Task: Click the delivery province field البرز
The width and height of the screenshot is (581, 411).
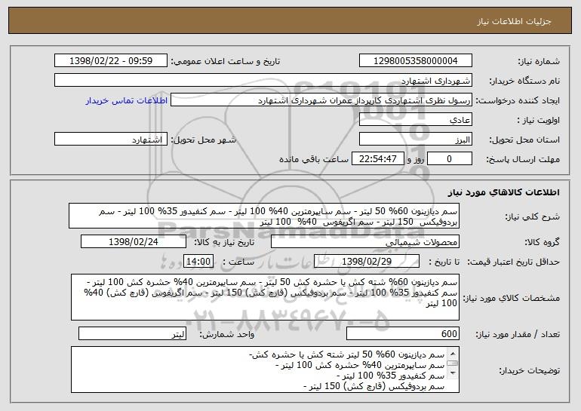Action: click(x=415, y=140)
